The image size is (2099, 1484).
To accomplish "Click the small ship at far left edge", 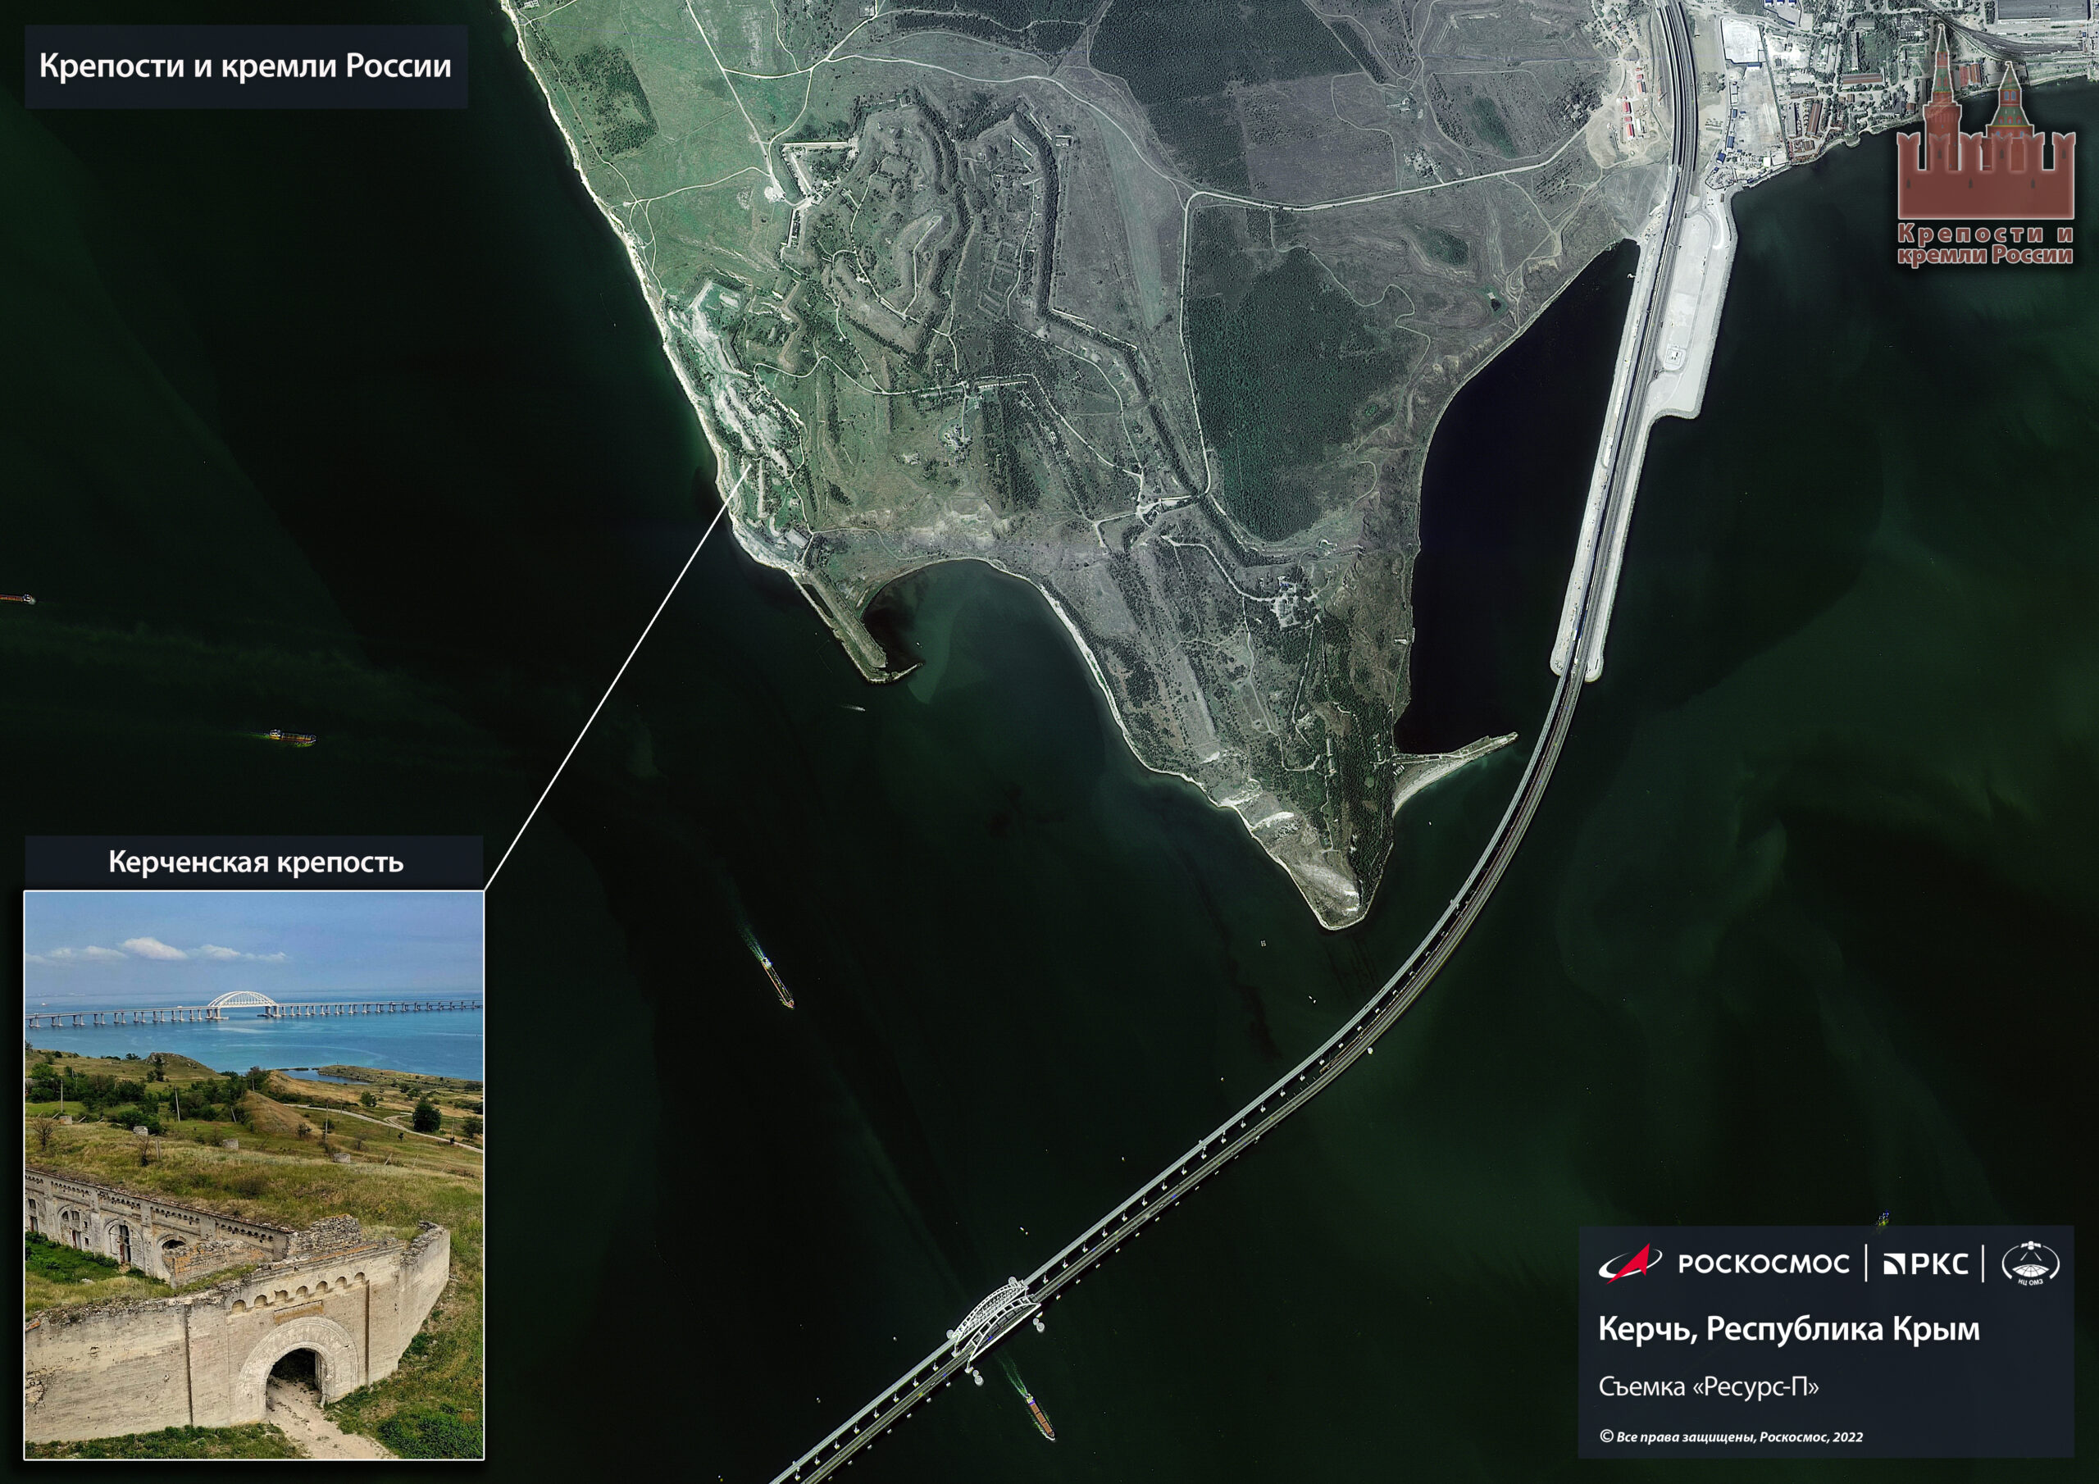I will 18,598.
